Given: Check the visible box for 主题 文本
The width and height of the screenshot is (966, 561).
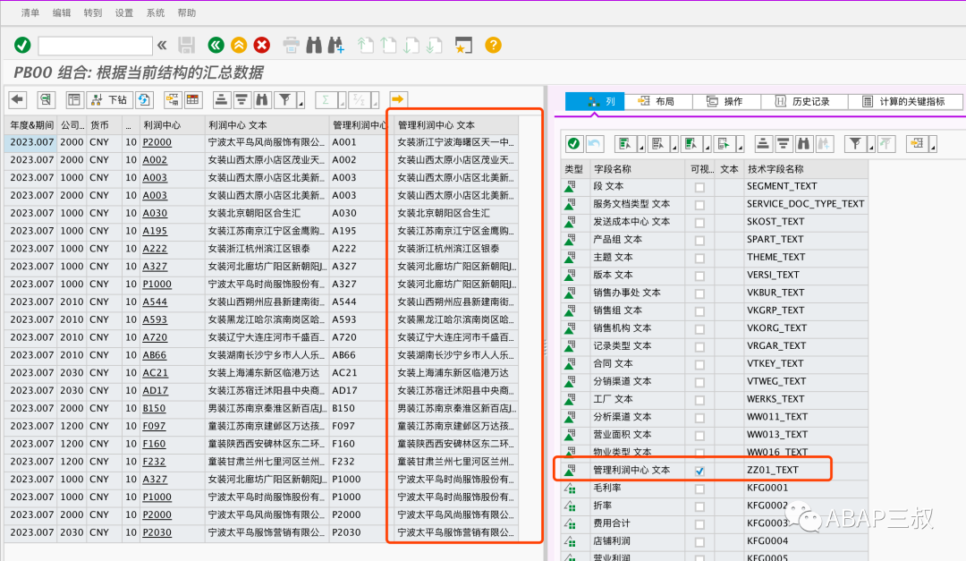Looking at the screenshot, I should (699, 259).
